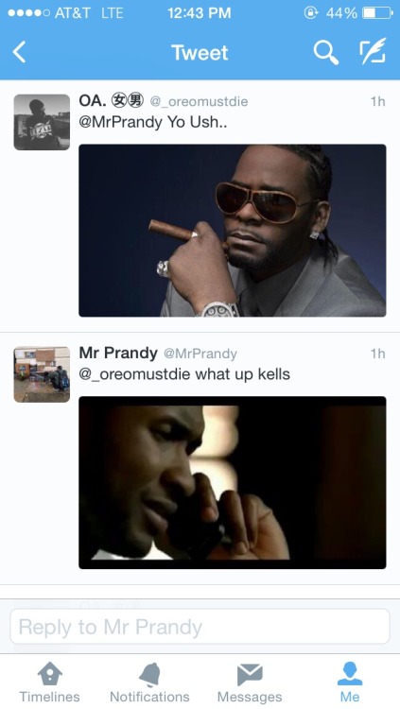Open Mr Prandy's profile avatar
The image size is (400, 709).
tap(42, 374)
